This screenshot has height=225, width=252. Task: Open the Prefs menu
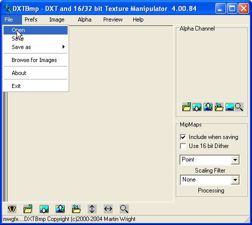[x=31, y=19]
